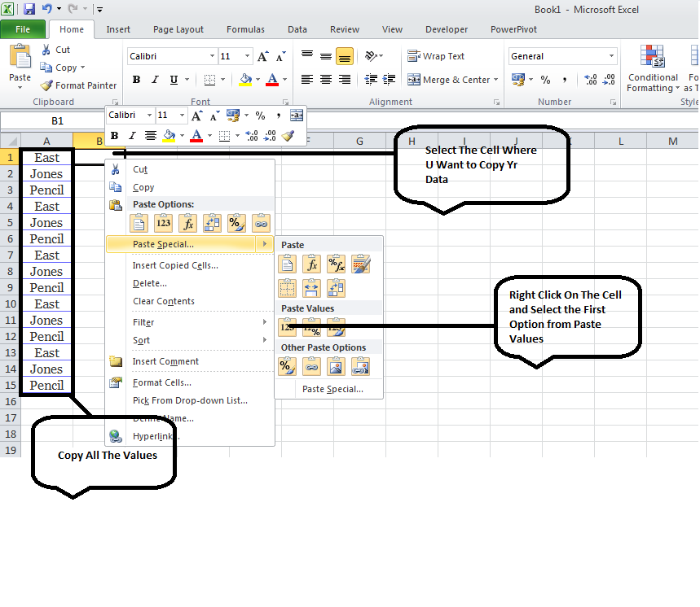
Task: Activate the Format Painter
Action: (78, 85)
